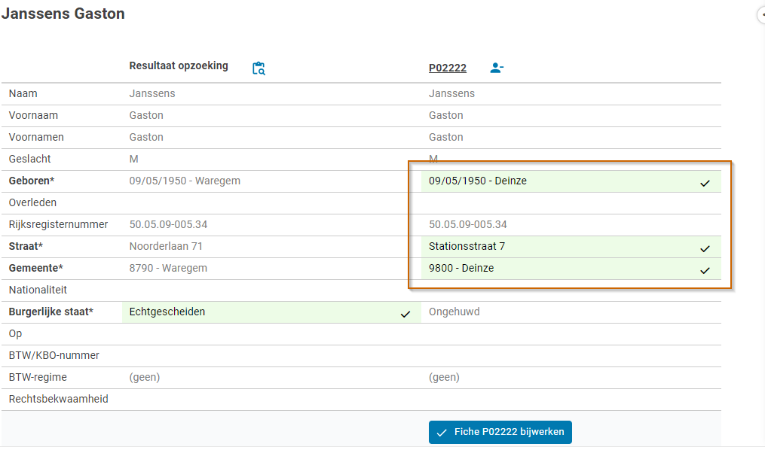Image resolution: width=765 pixels, height=450 pixels.
Task: Toggle the checkmark on 09/05/1950 - Deinze
Action: (x=705, y=183)
